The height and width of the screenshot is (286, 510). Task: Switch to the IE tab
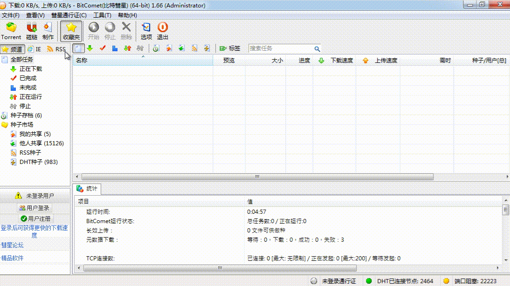(34, 49)
